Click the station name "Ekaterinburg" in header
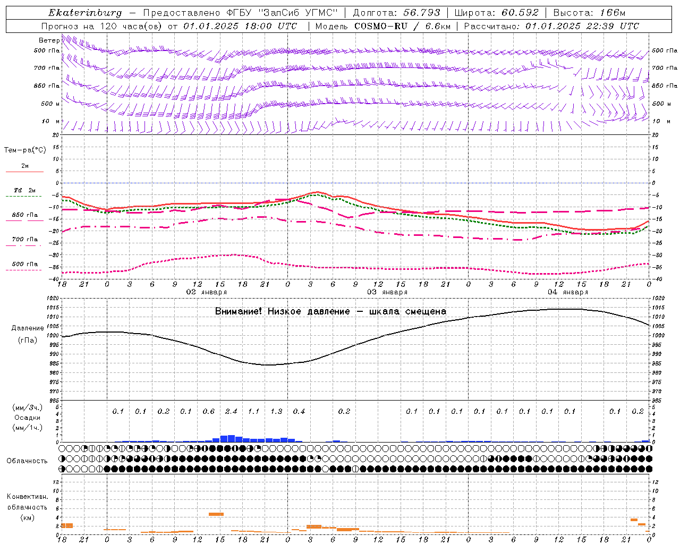680x544 pixels. click(x=85, y=13)
